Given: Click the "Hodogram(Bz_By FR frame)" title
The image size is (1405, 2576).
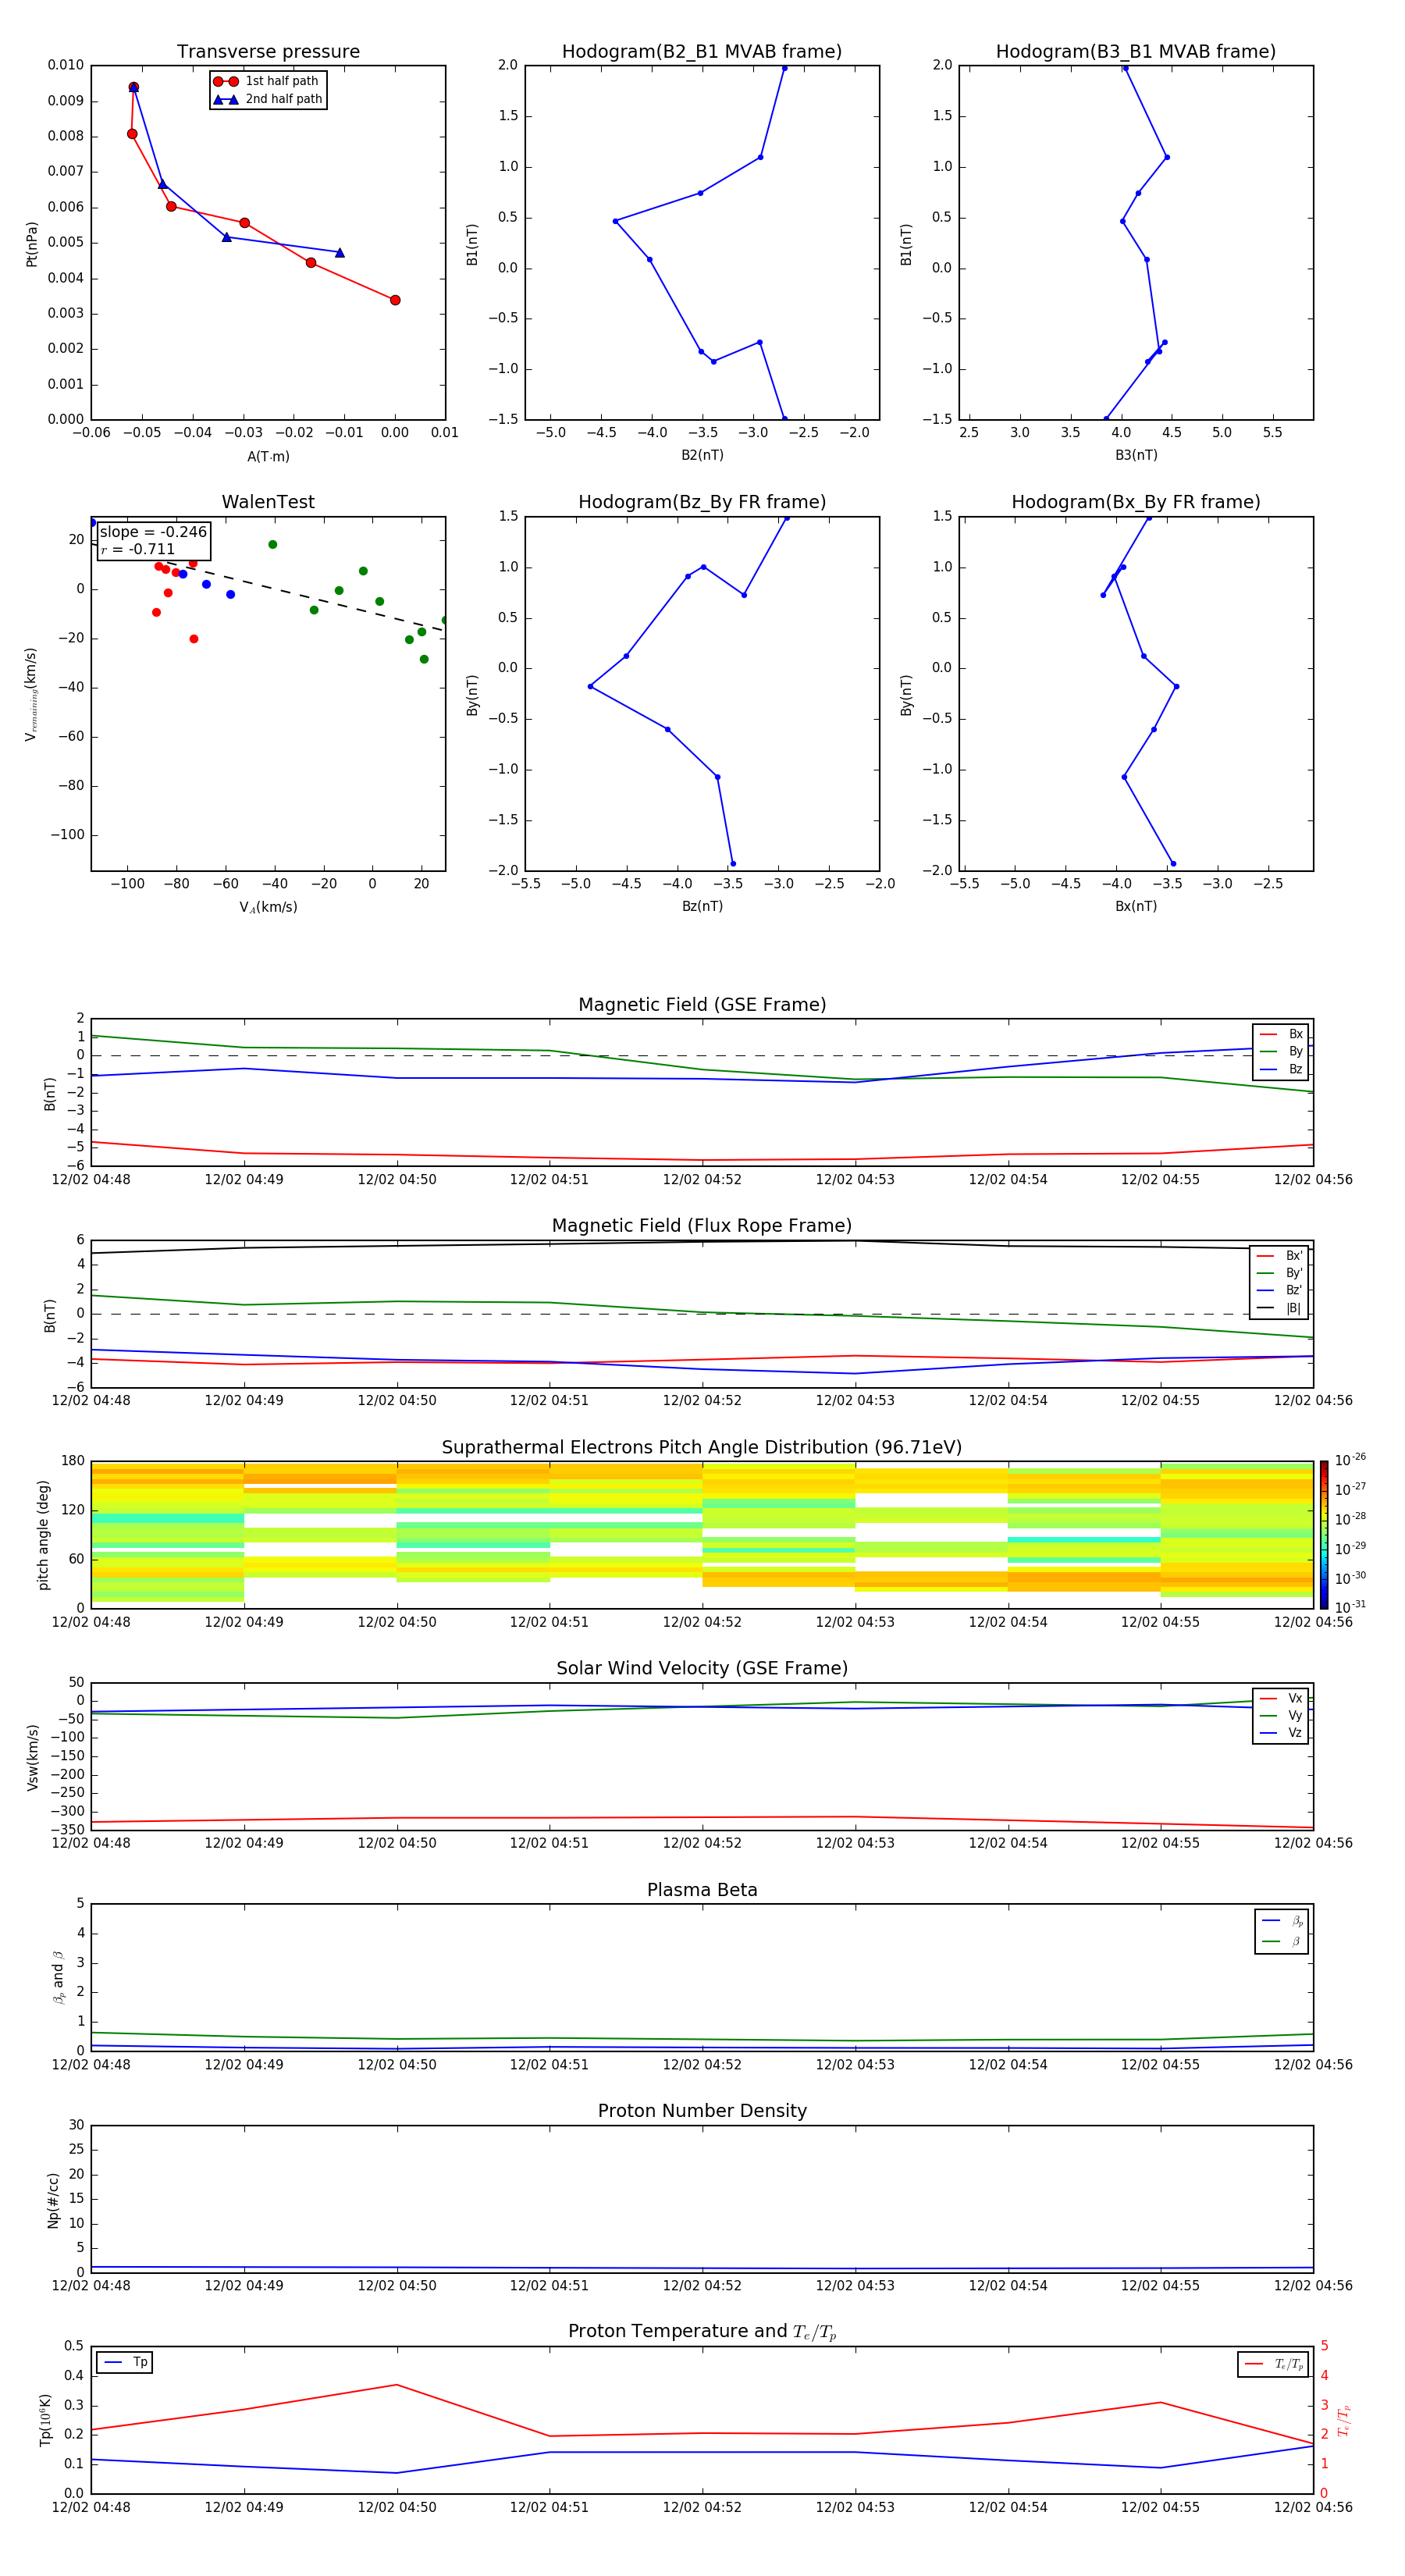Looking at the screenshot, I should pyautogui.click(x=702, y=502).
